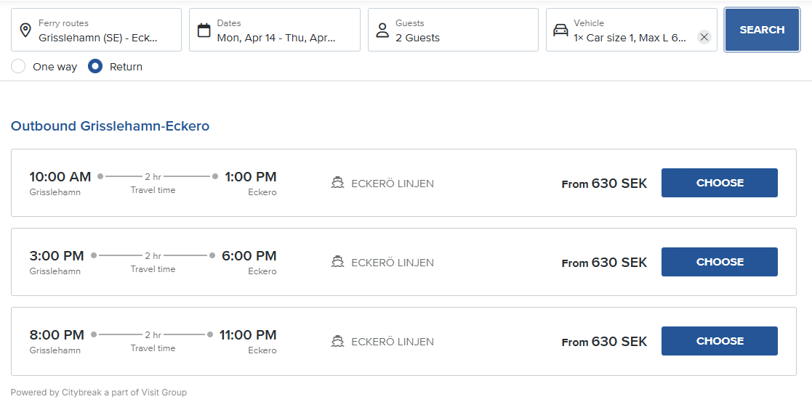Click the Outbound Grisslehamn-Eckero heading

[110, 126]
